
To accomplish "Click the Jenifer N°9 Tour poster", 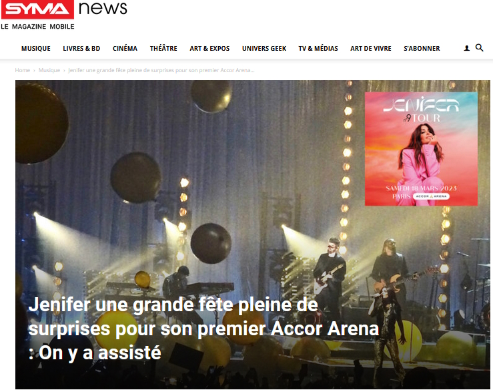I will (421, 149).
